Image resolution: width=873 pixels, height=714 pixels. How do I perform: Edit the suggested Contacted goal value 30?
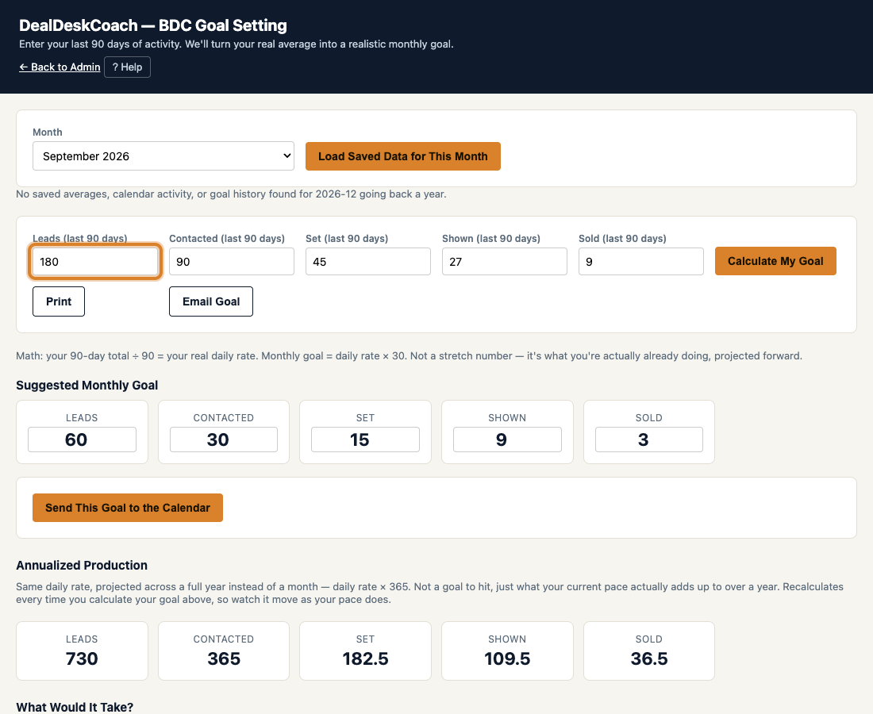pos(224,440)
